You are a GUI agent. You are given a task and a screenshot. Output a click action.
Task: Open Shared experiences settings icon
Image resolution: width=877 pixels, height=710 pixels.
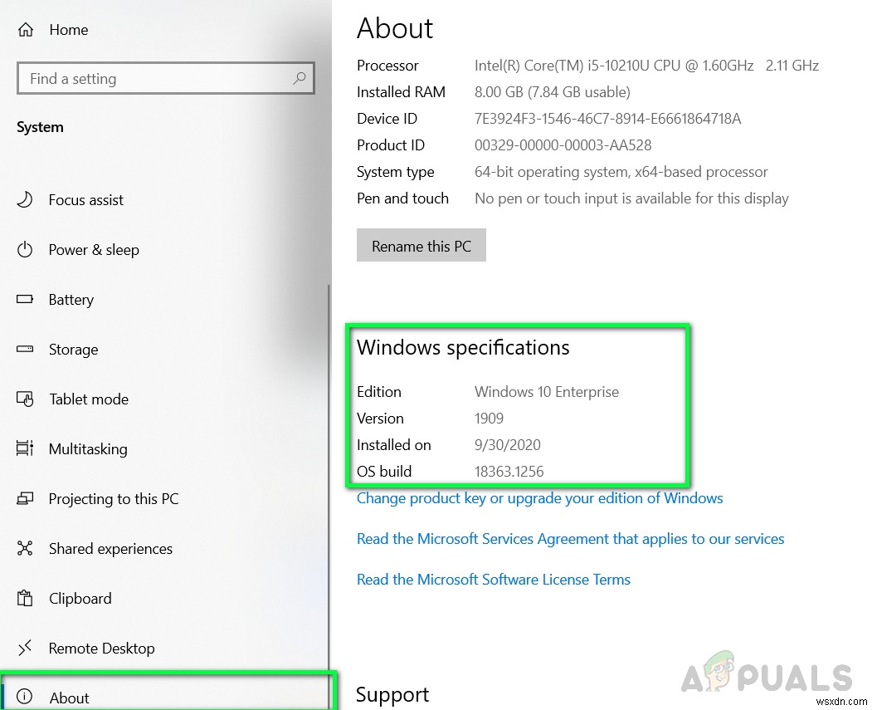pos(25,548)
